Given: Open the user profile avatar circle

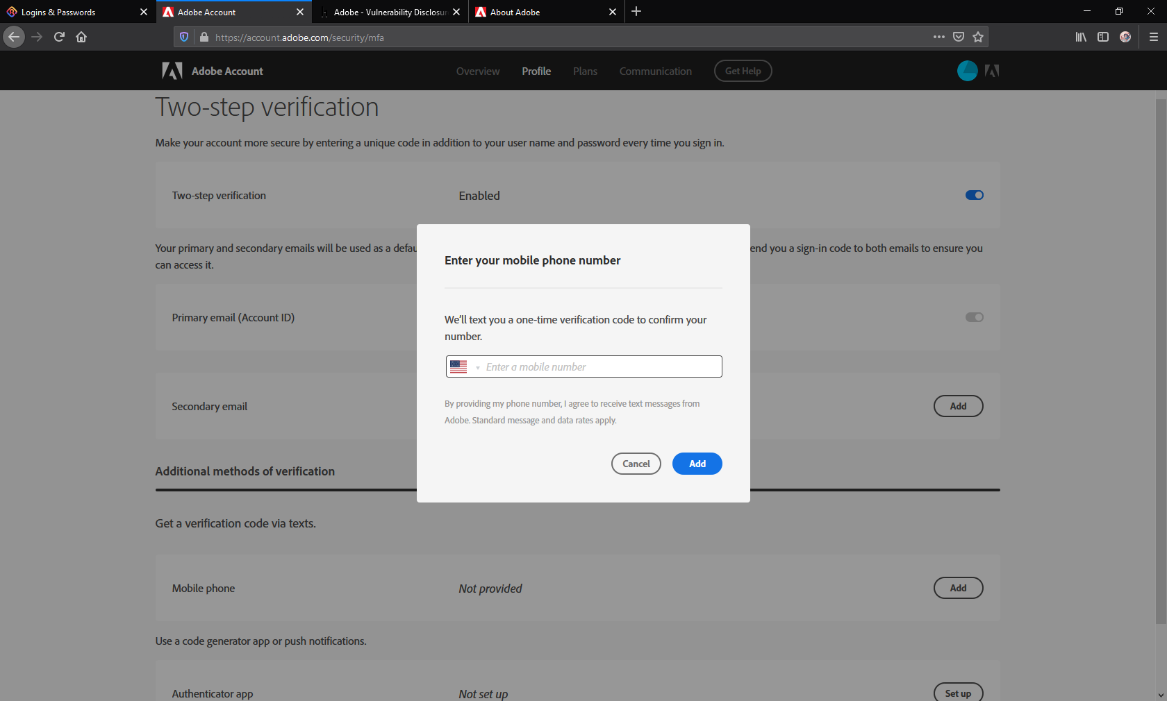Looking at the screenshot, I should tap(968, 71).
